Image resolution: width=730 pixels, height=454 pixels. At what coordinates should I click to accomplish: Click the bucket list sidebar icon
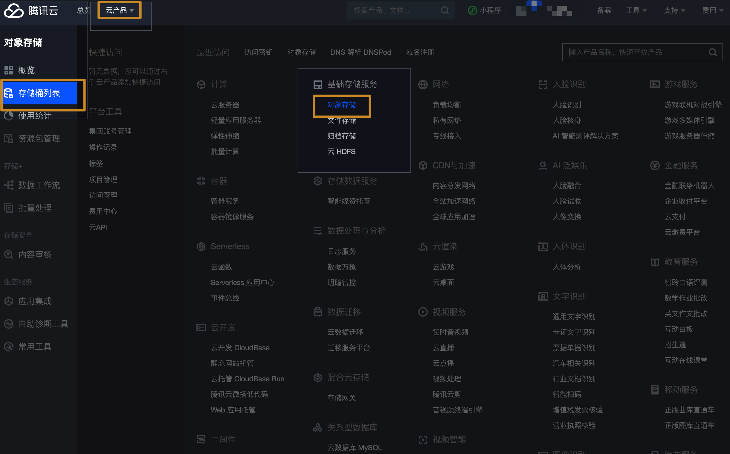(x=8, y=93)
